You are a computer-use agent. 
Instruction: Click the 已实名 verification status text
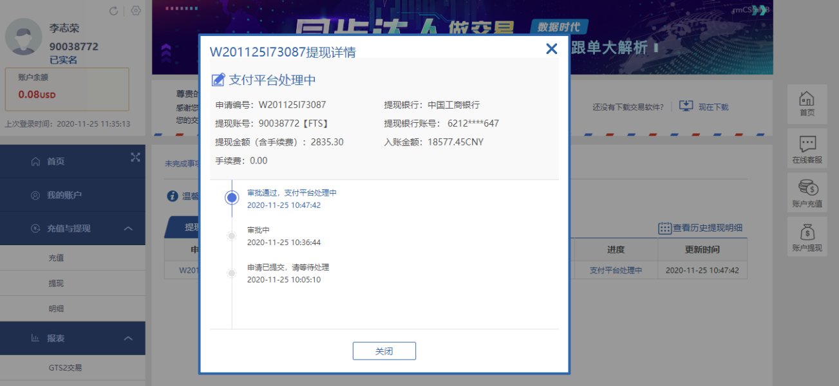pos(63,60)
